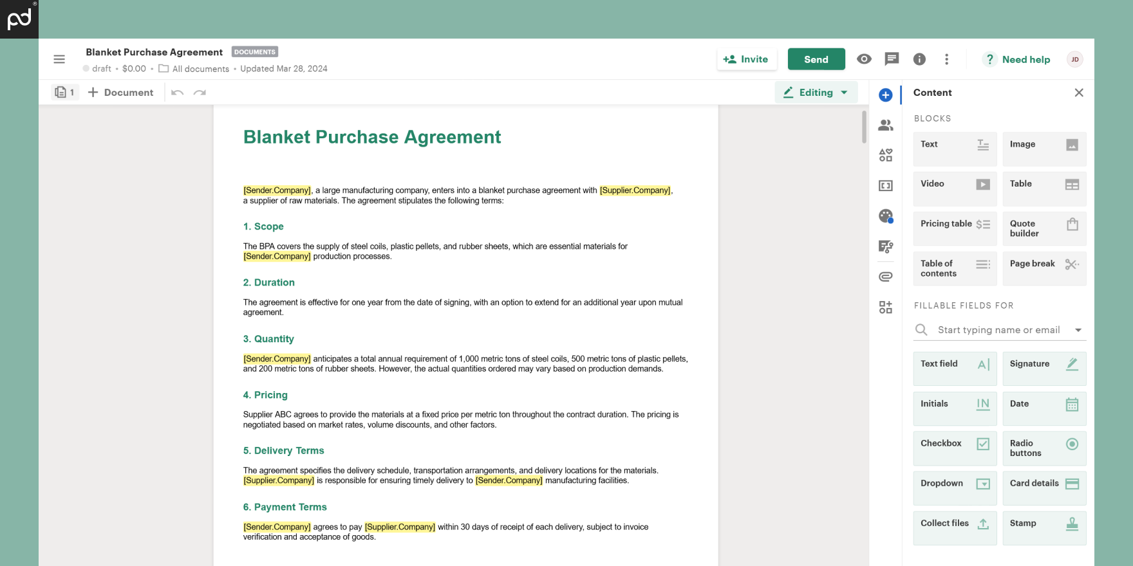1133x566 pixels.
Task: Add a Card details field
Action: (x=1044, y=488)
